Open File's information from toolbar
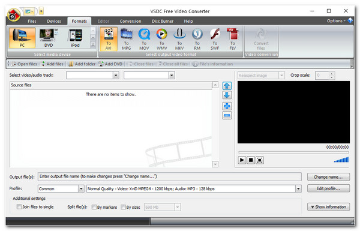The width and height of the screenshot is (360, 231). pyautogui.click(x=213, y=64)
